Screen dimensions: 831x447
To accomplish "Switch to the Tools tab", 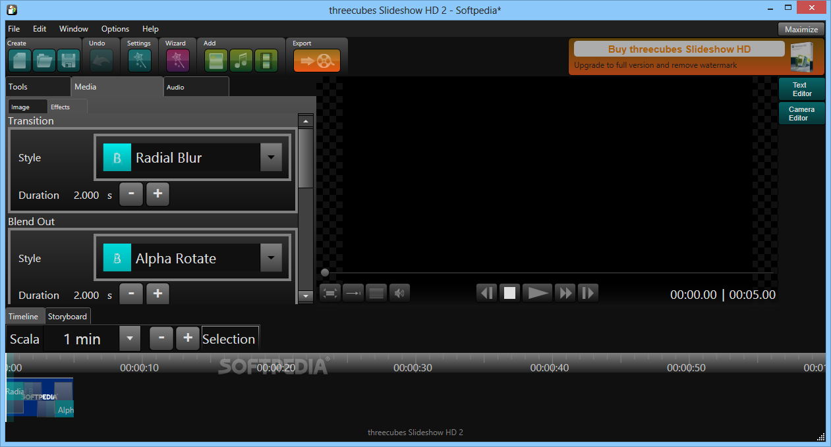I will point(38,87).
